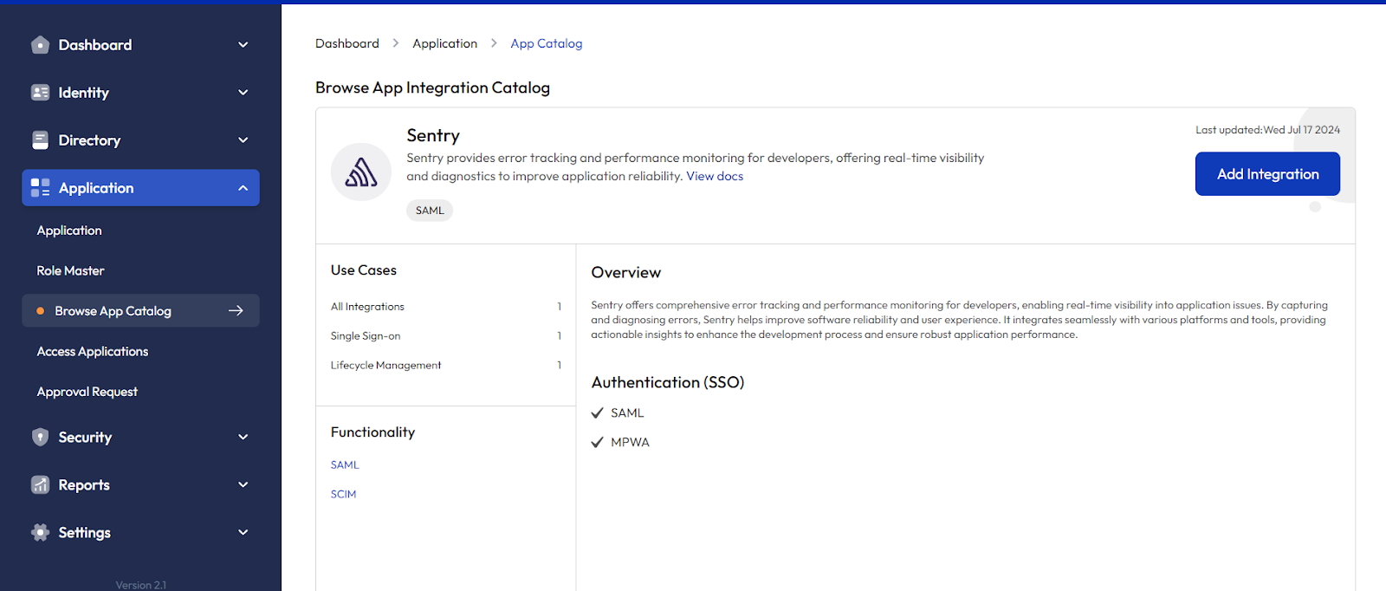Image resolution: width=1386 pixels, height=591 pixels.
Task: Click the Directory book icon in sidebar
Action: point(40,140)
